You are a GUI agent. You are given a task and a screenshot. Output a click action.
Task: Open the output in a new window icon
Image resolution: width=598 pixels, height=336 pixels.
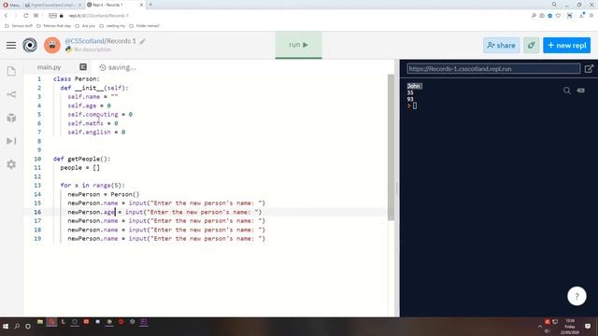[589, 68]
